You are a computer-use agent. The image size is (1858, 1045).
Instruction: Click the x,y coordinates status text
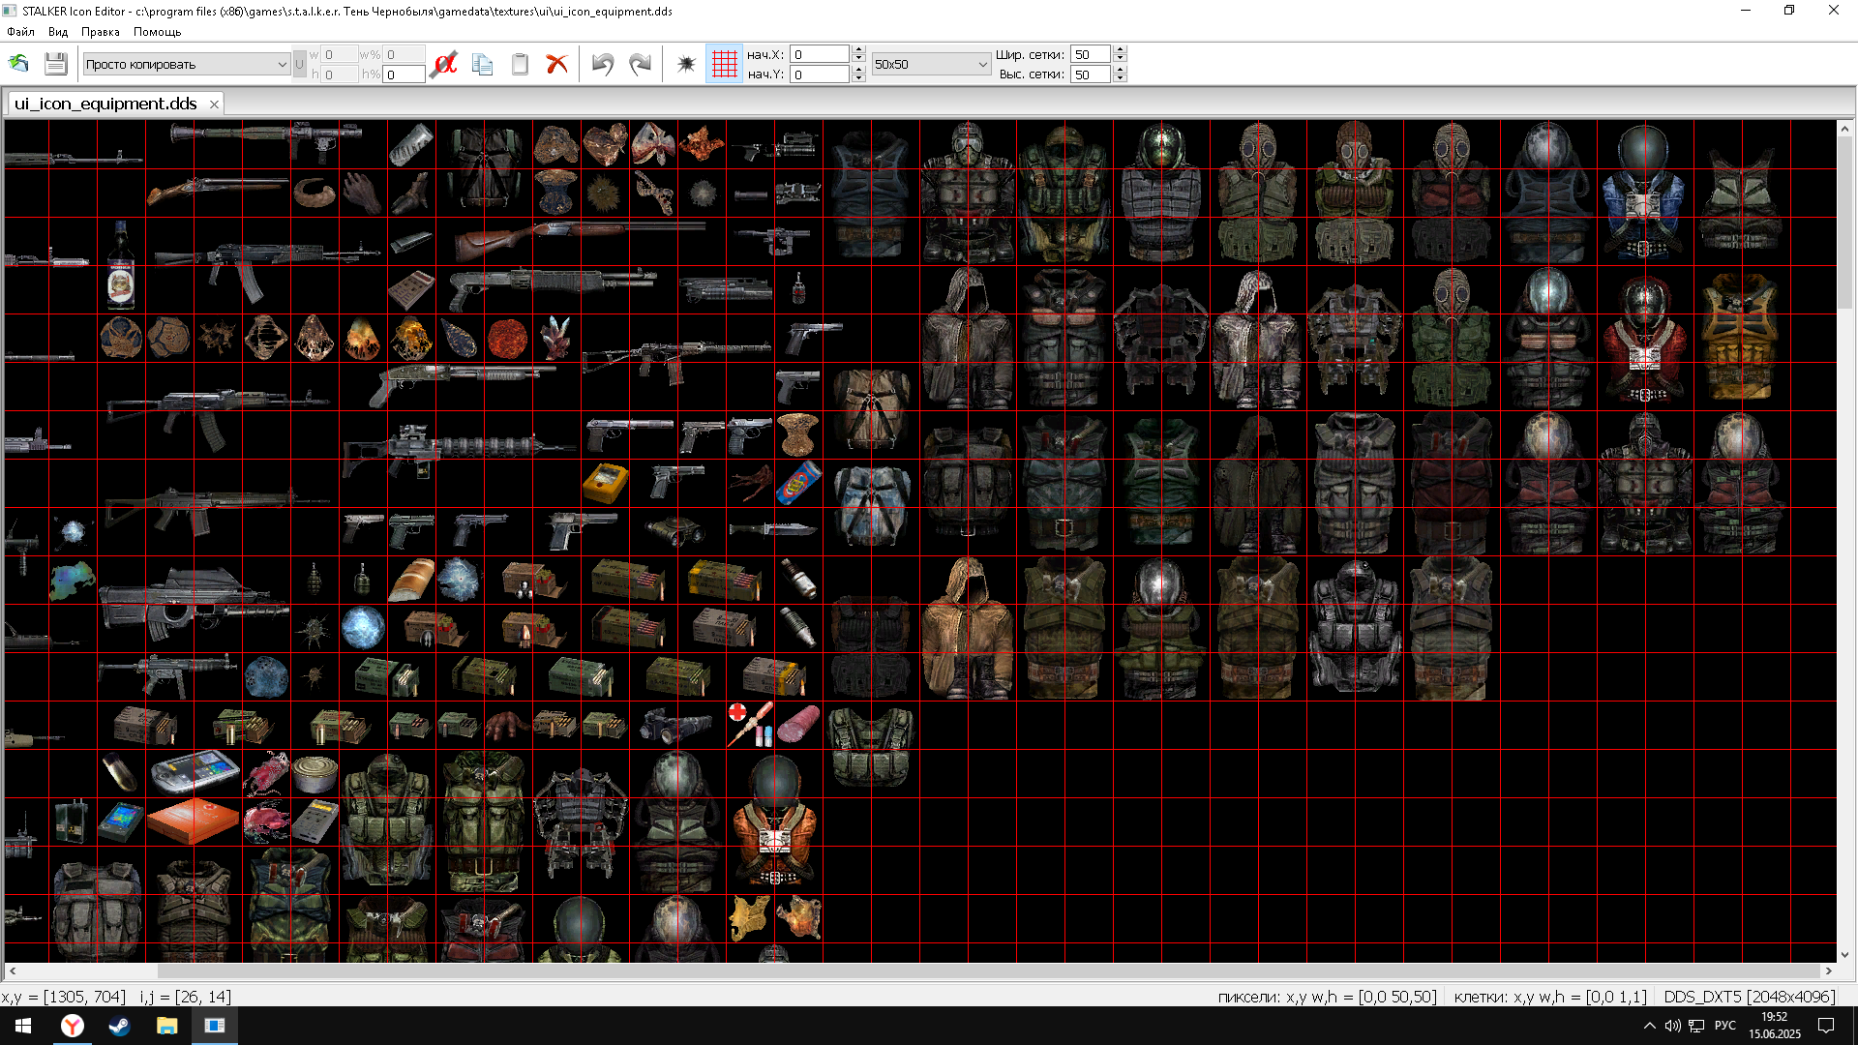pos(63,997)
